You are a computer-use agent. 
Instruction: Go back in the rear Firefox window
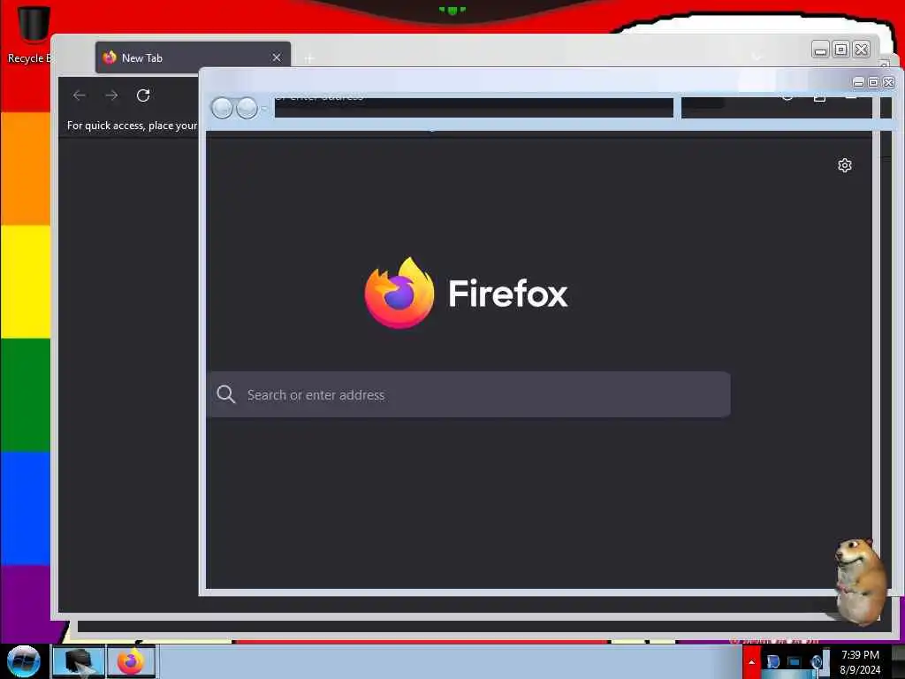coord(80,95)
